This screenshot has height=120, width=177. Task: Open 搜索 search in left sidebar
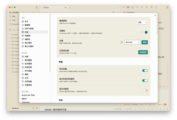[x=12, y=16]
